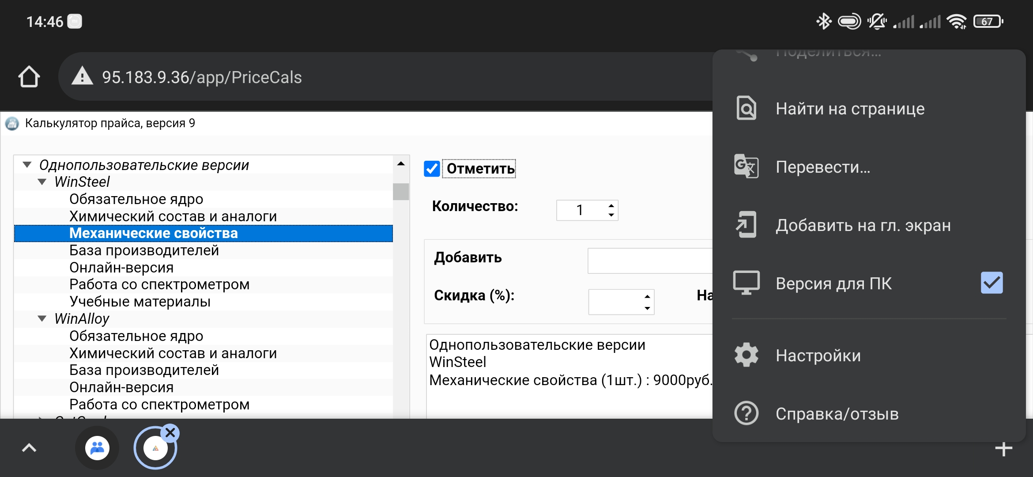Click the Settings gear icon

[746, 355]
